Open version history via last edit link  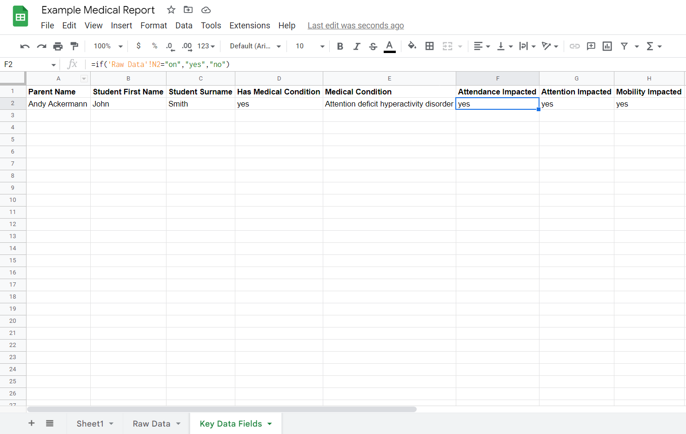pos(355,26)
